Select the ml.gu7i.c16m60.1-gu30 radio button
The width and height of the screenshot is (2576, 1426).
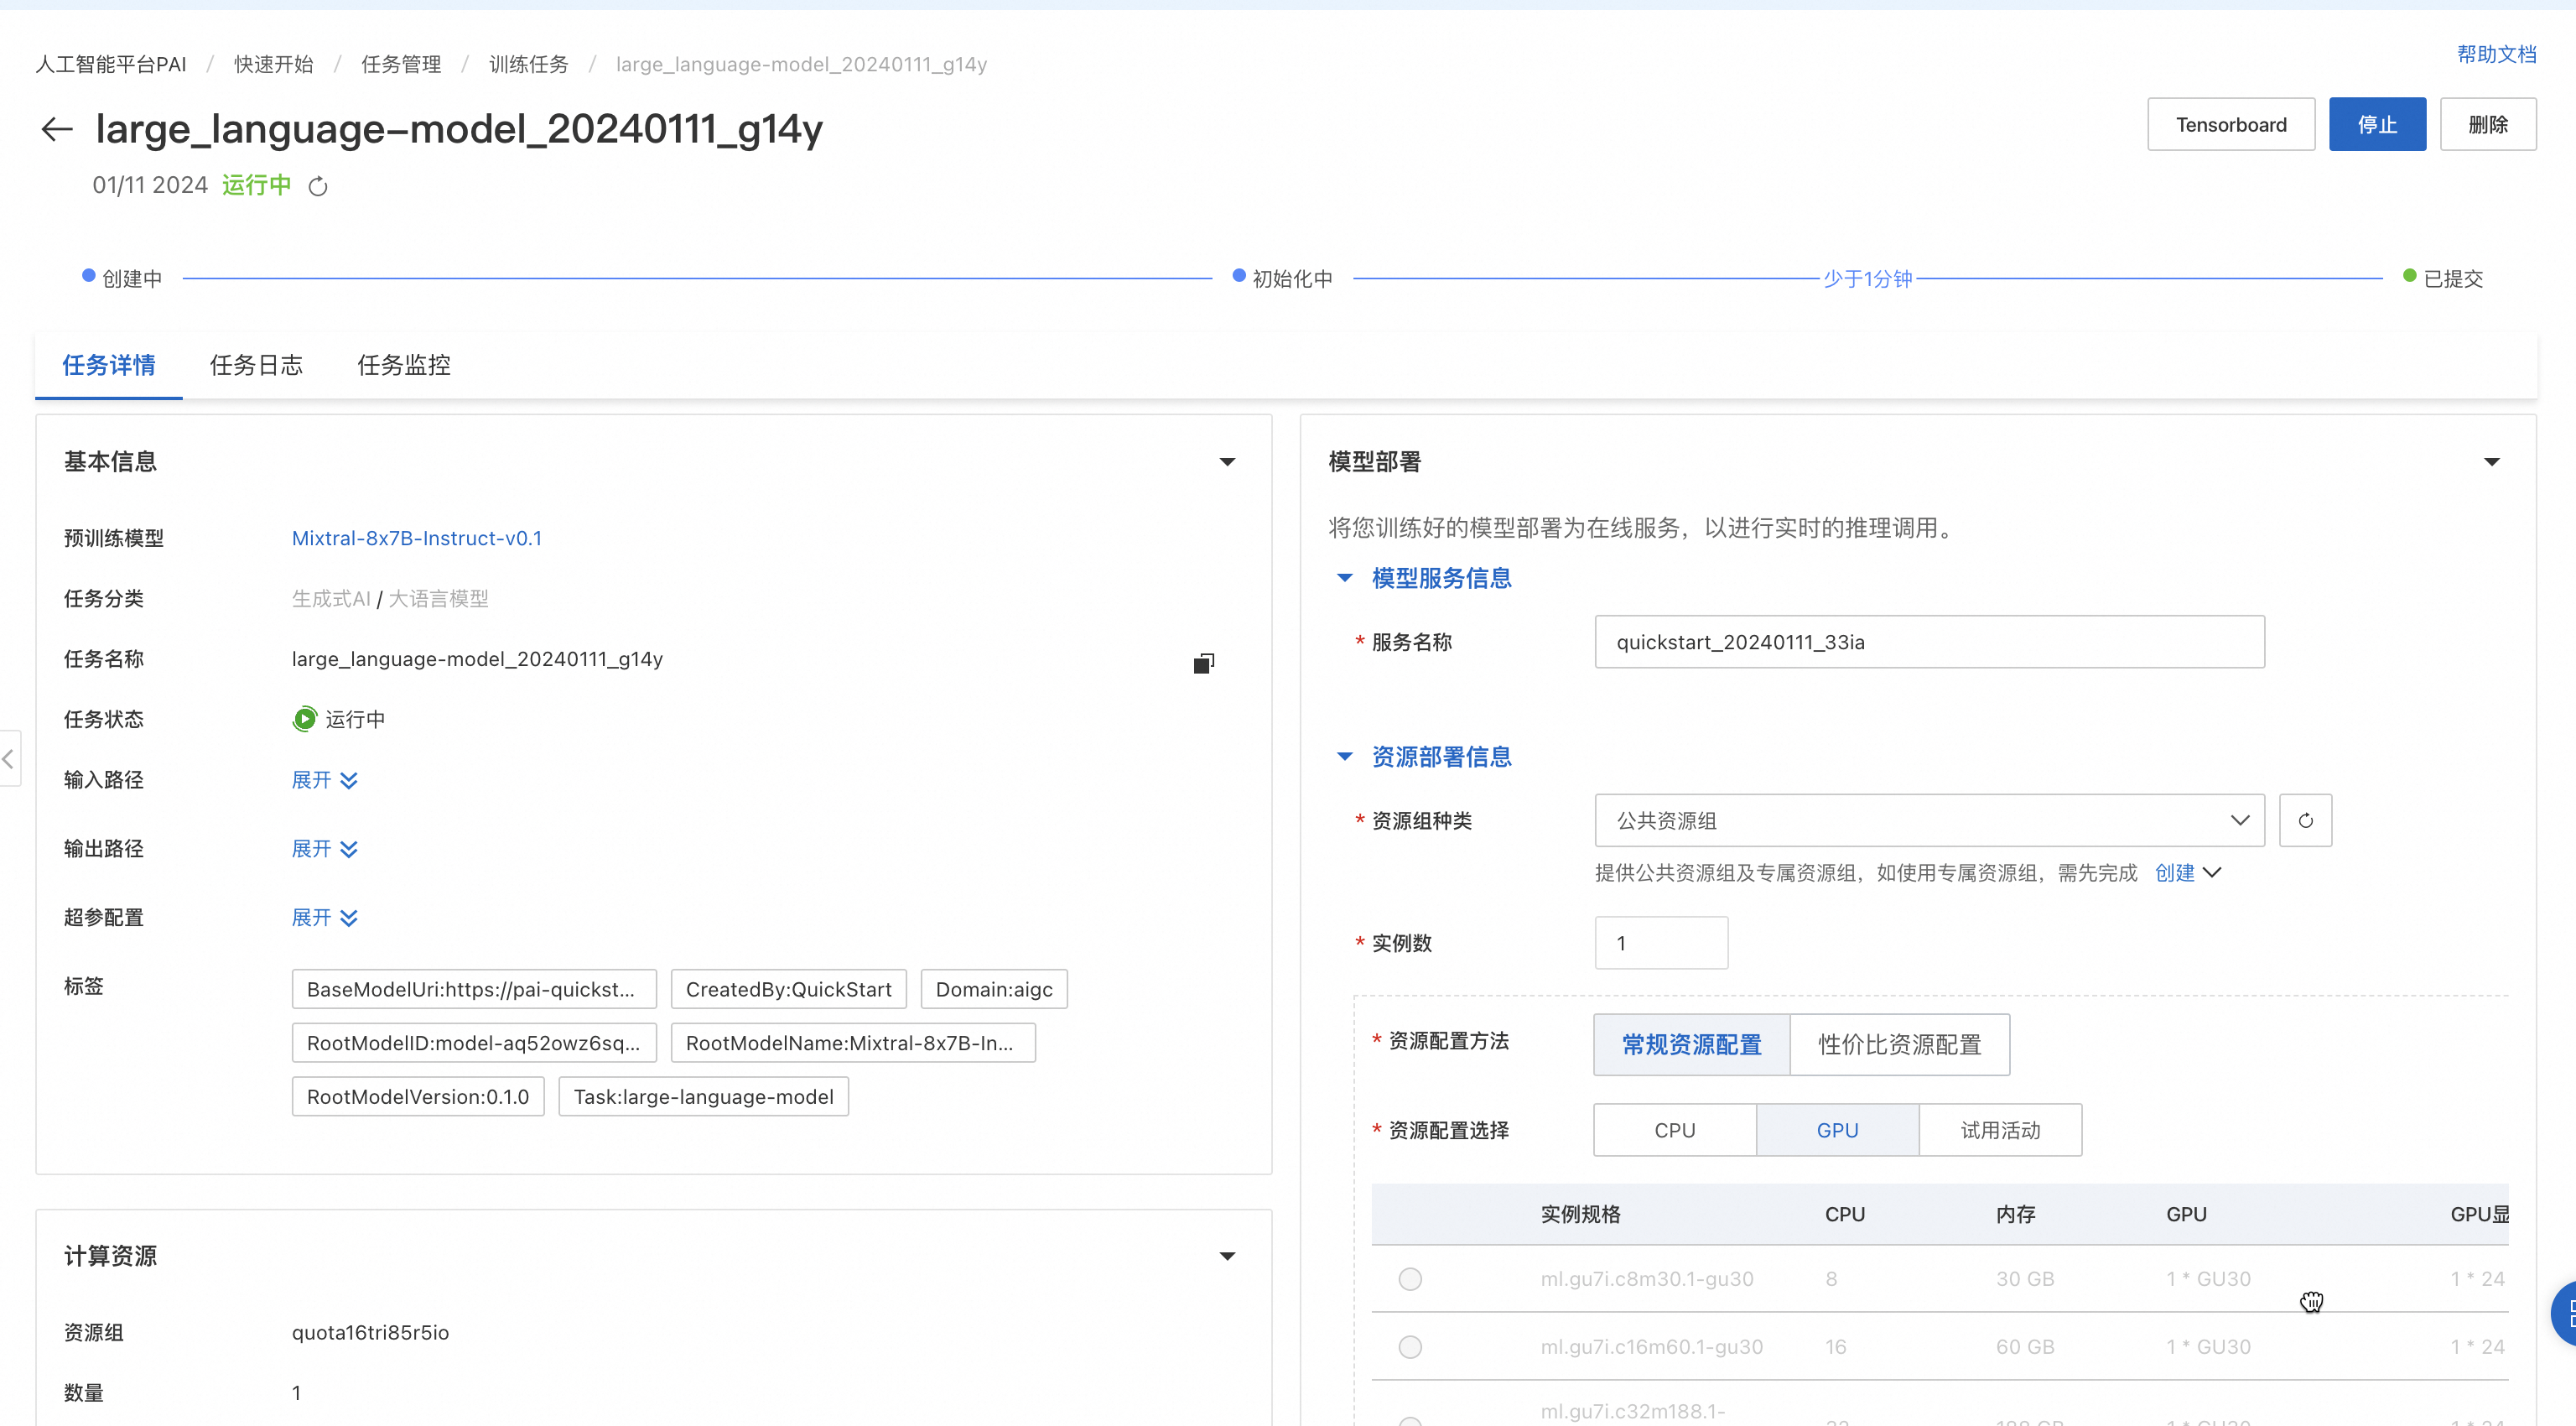coord(1410,1347)
